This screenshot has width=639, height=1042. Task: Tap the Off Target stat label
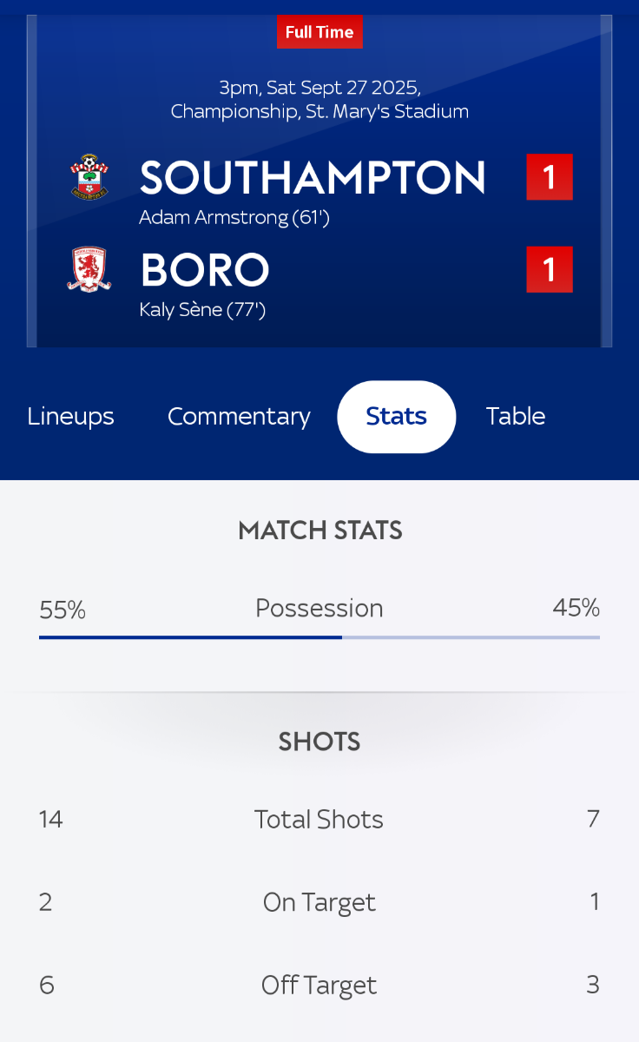point(319,986)
